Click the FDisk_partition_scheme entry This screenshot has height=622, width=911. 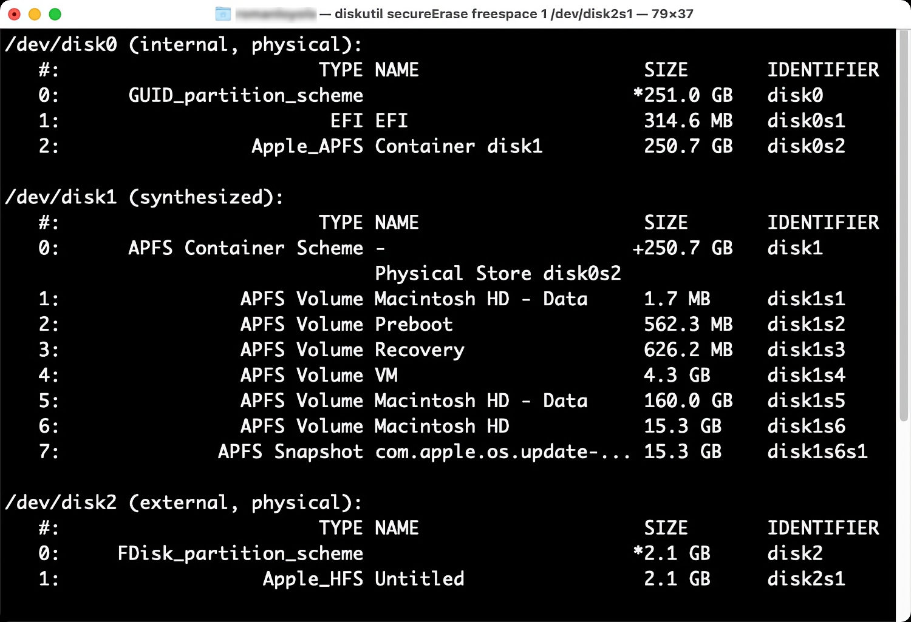tap(240, 553)
